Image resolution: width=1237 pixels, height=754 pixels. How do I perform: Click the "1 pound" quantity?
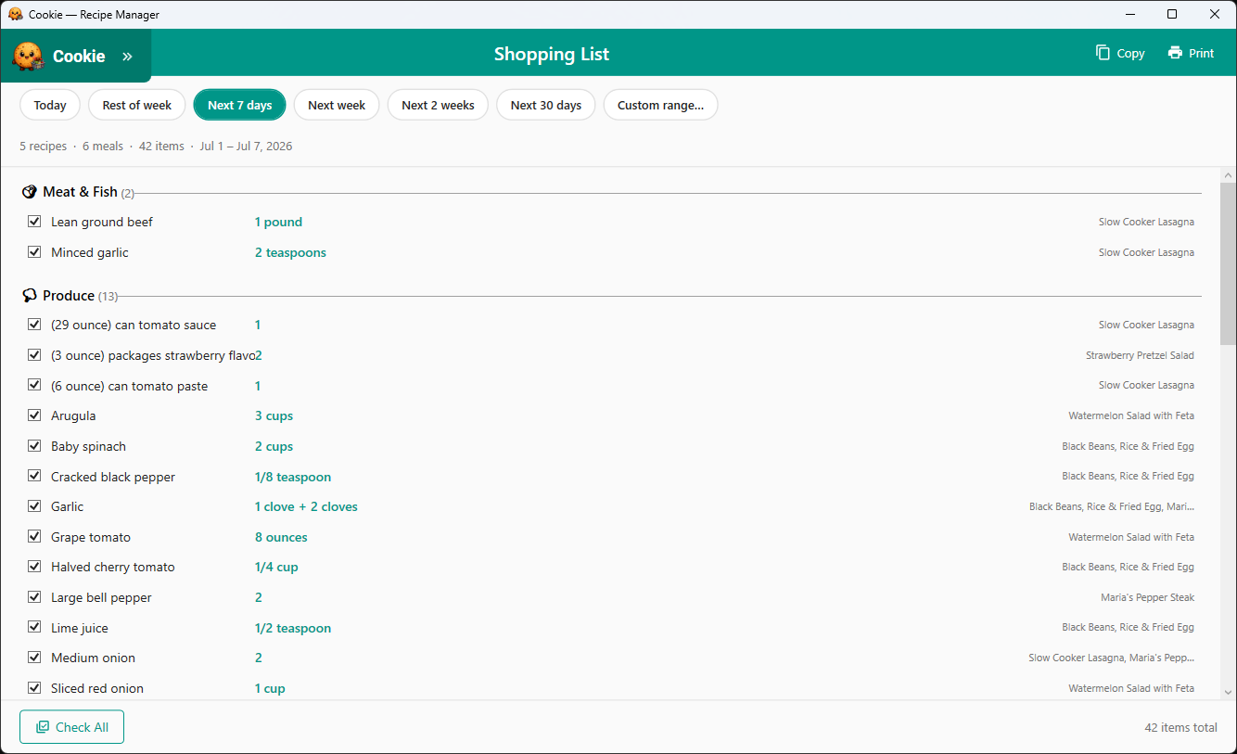[x=278, y=223]
